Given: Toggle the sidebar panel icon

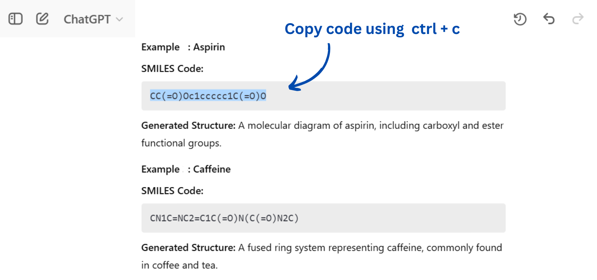Looking at the screenshot, I should 15,19.
